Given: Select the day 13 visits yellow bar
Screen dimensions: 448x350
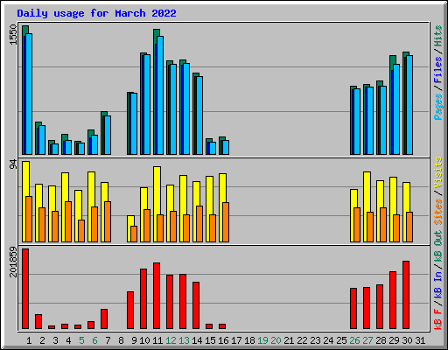Looking at the screenshot, I should click(182, 208).
